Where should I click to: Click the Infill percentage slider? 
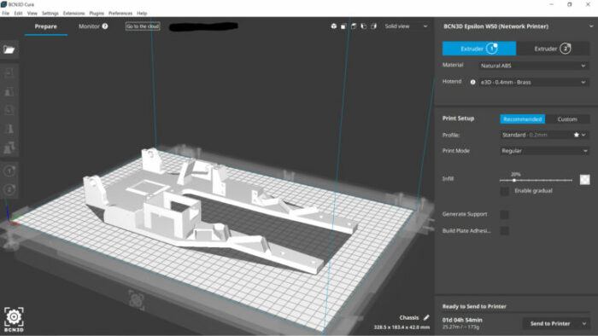coord(536,181)
